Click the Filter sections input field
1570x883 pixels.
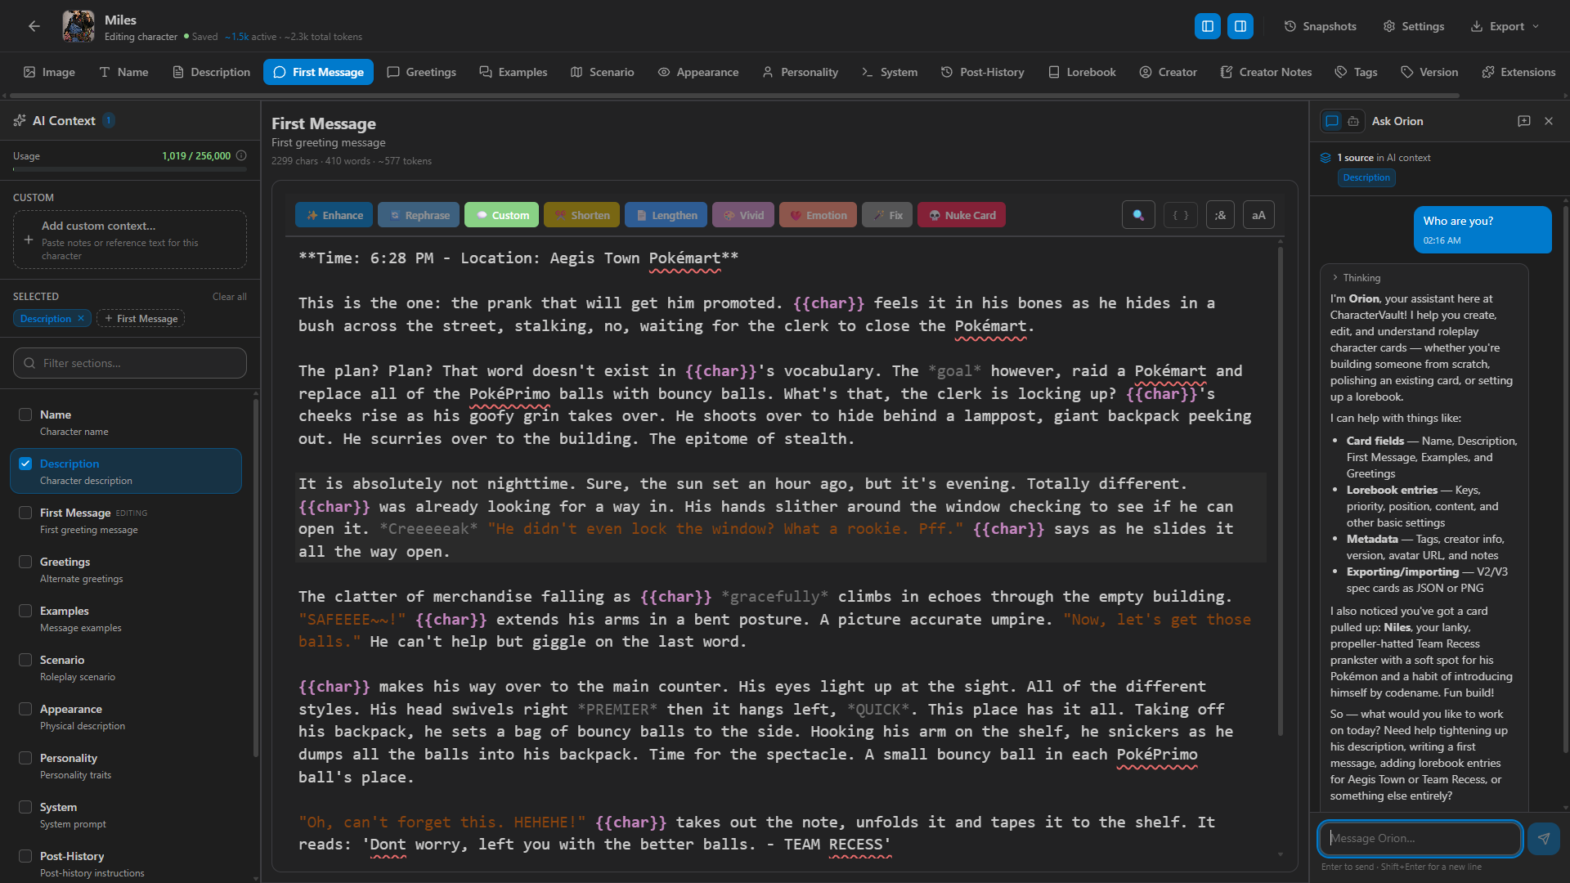point(130,363)
